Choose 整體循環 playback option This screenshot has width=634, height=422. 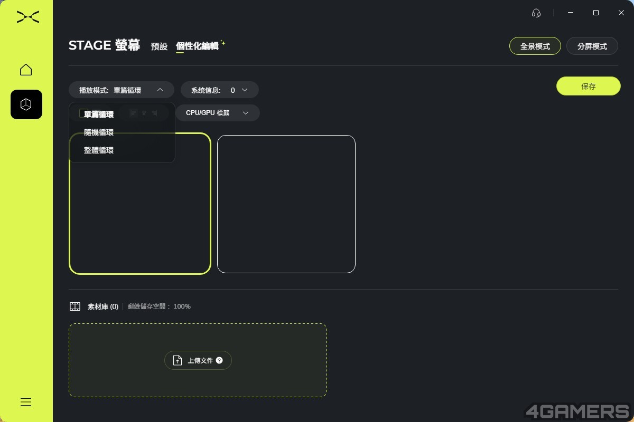tap(99, 150)
